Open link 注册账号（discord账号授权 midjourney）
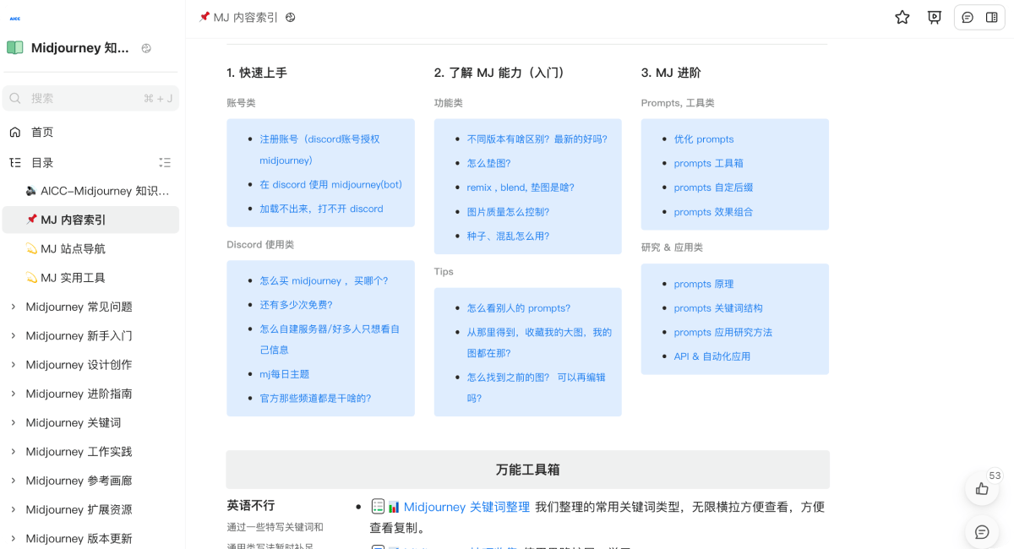 319,149
